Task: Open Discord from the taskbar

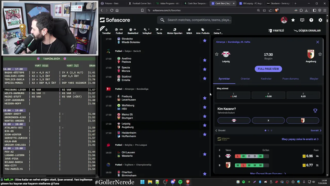Action: click(173, 182)
